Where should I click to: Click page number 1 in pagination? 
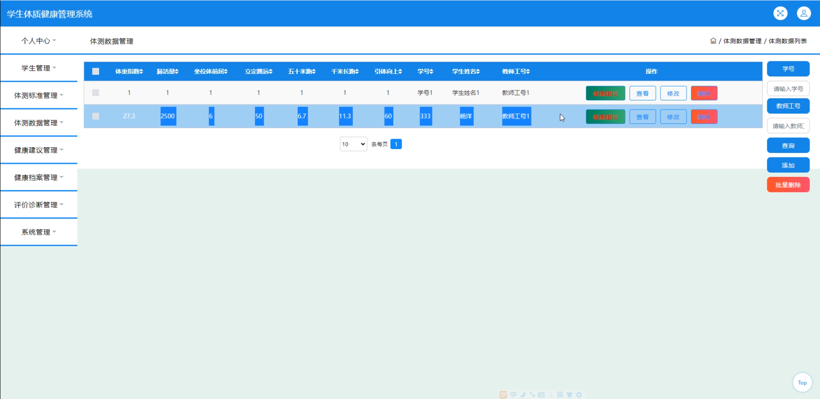[396, 144]
